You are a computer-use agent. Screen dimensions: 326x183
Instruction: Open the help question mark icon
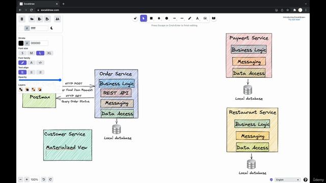point(306,179)
